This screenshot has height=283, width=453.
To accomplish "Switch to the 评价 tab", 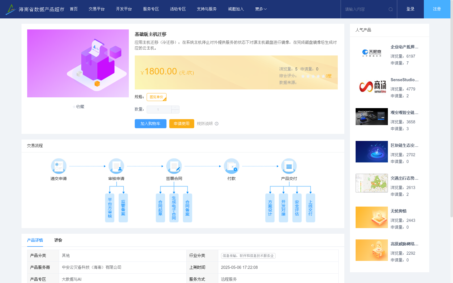I will coord(58,240).
